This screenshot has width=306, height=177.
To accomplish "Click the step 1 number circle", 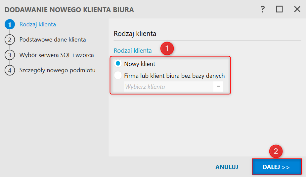I will tap(10, 24).
